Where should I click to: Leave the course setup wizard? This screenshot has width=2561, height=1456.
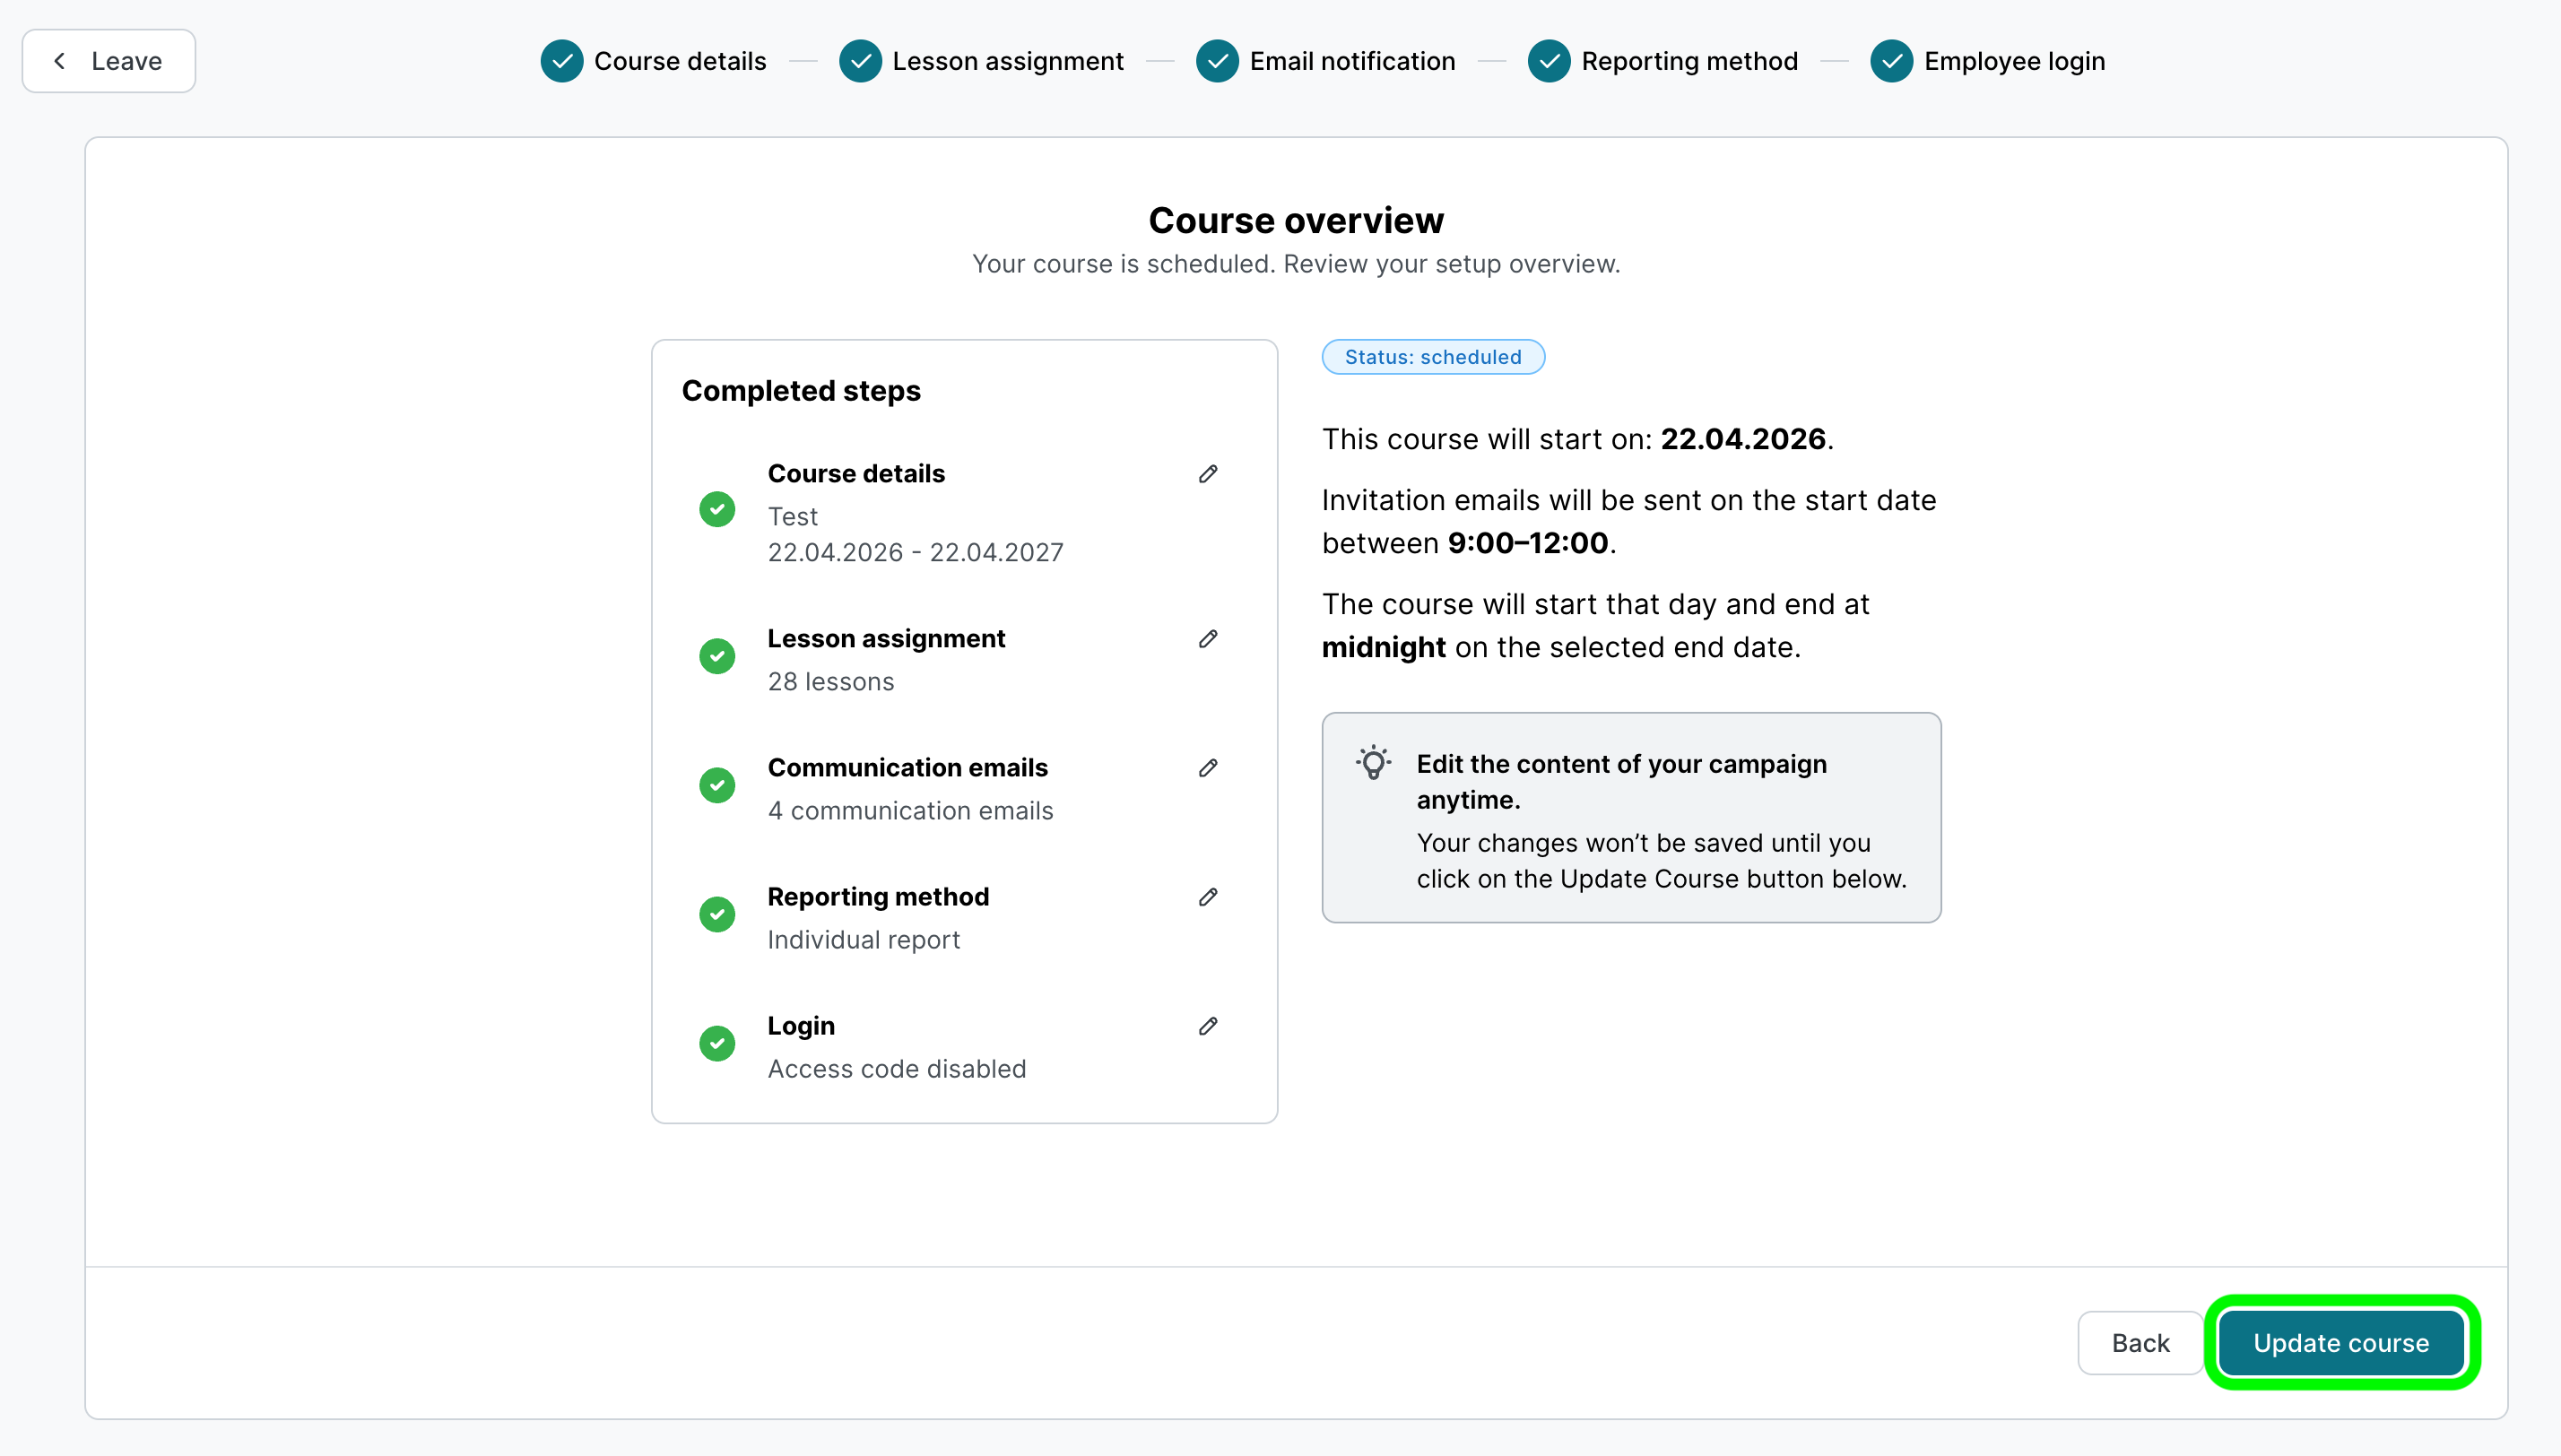pyautogui.click(x=108, y=61)
